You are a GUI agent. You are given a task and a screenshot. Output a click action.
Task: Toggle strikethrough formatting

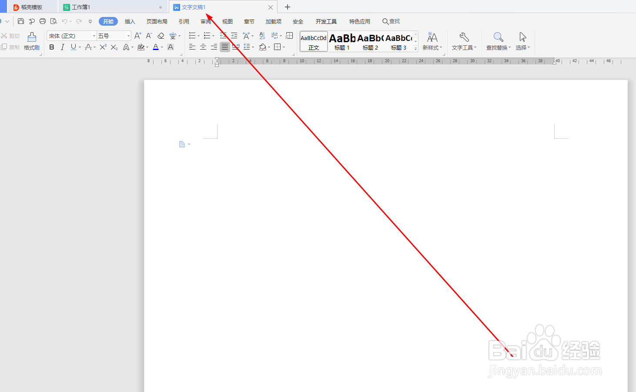pyautogui.click(x=88, y=47)
